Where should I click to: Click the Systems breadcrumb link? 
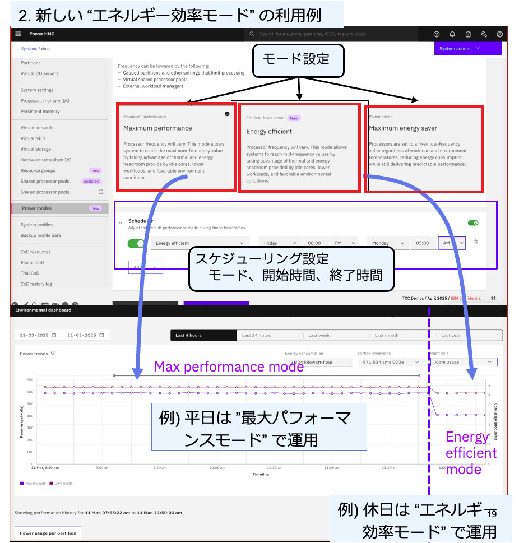29,49
